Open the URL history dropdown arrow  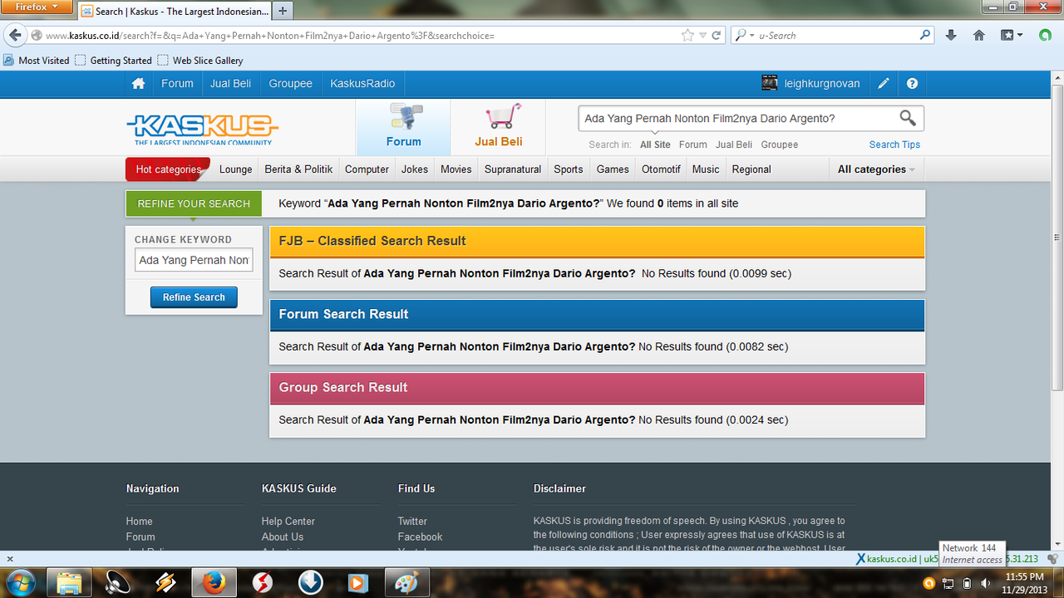702,36
